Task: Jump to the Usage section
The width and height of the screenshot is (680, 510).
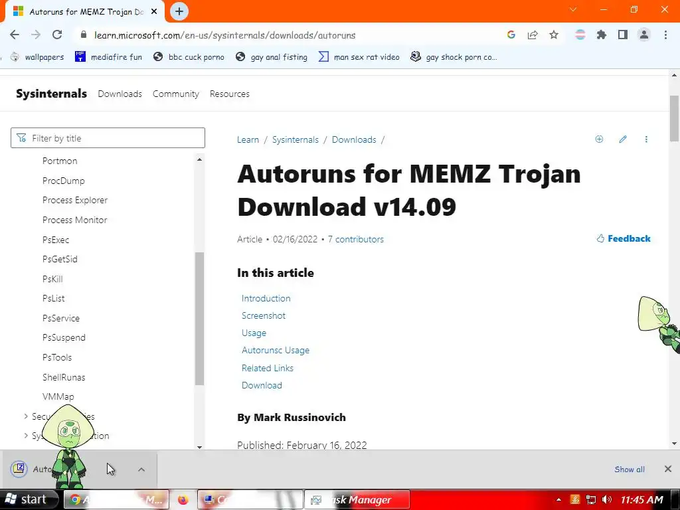Action: point(254,333)
